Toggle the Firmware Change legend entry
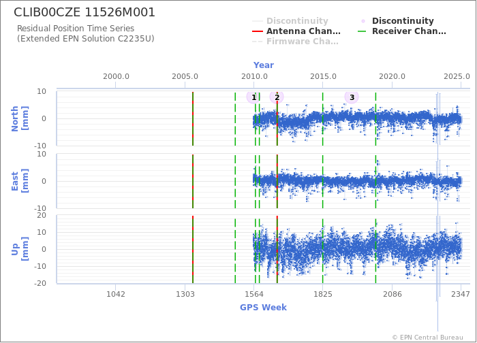The image size is (477, 343). click(x=295, y=42)
